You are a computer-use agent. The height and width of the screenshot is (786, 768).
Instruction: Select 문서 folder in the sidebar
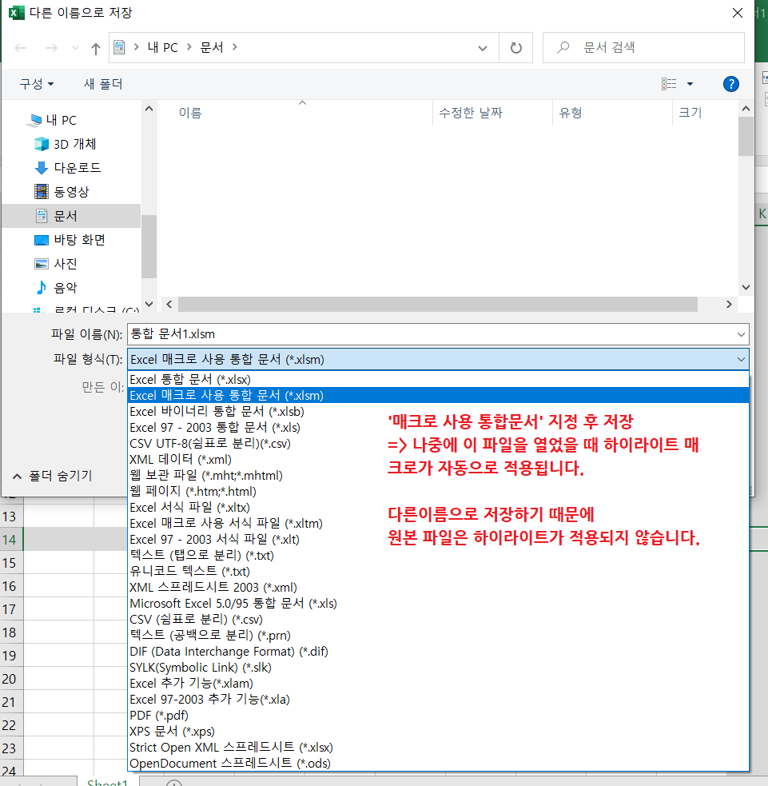pos(72,216)
